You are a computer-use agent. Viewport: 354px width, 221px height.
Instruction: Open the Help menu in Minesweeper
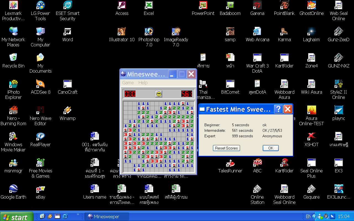click(143, 83)
